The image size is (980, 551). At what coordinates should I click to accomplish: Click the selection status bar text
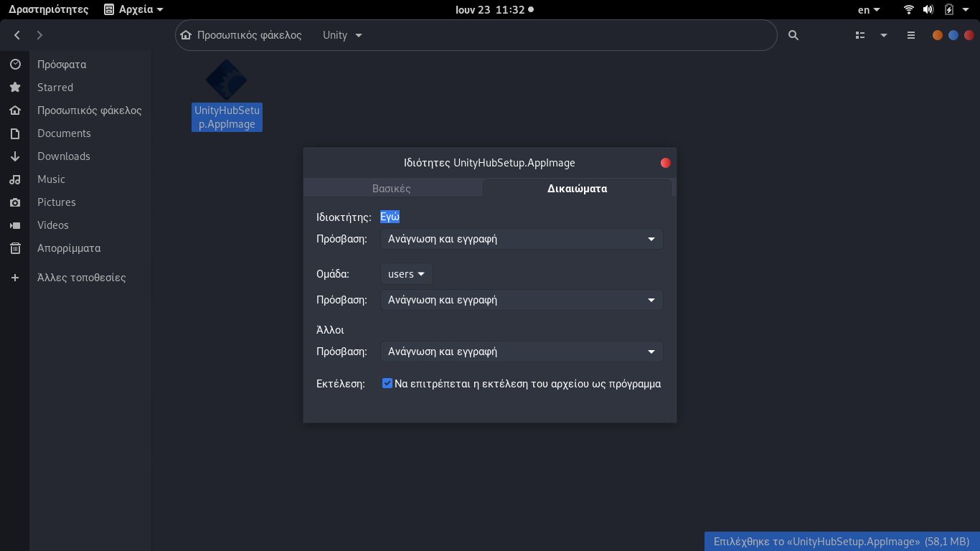pos(842,542)
